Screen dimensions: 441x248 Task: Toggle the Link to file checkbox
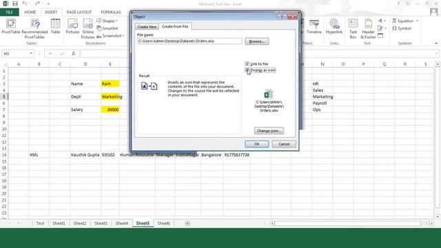(x=247, y=64)
